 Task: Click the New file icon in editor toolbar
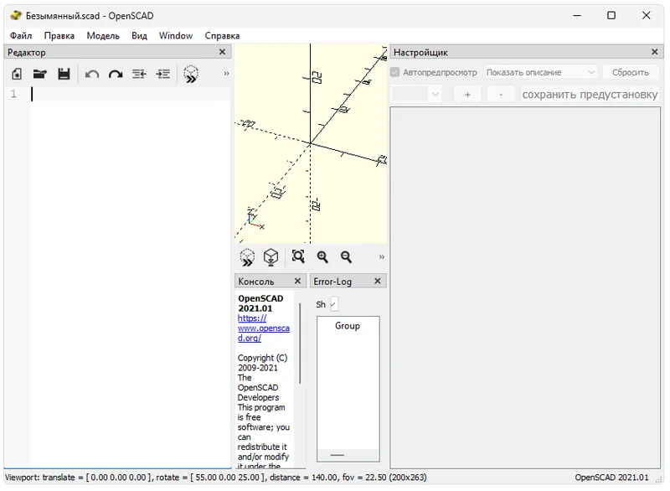(x=17, y=74)
